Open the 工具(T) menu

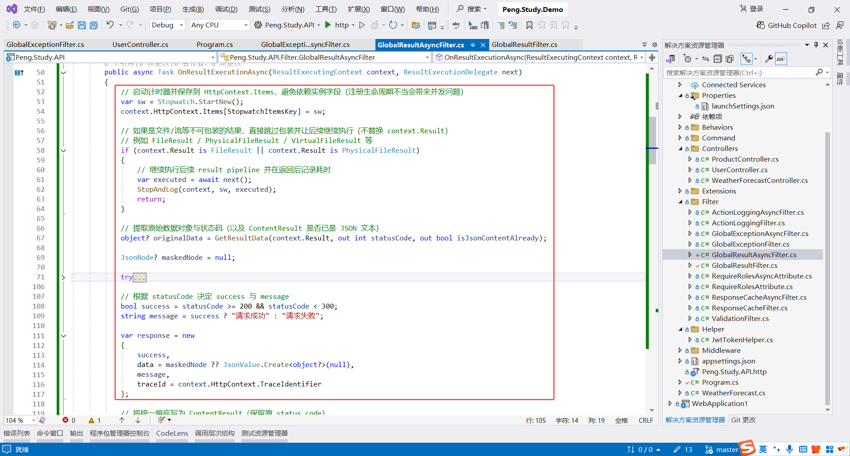[326, 9]
